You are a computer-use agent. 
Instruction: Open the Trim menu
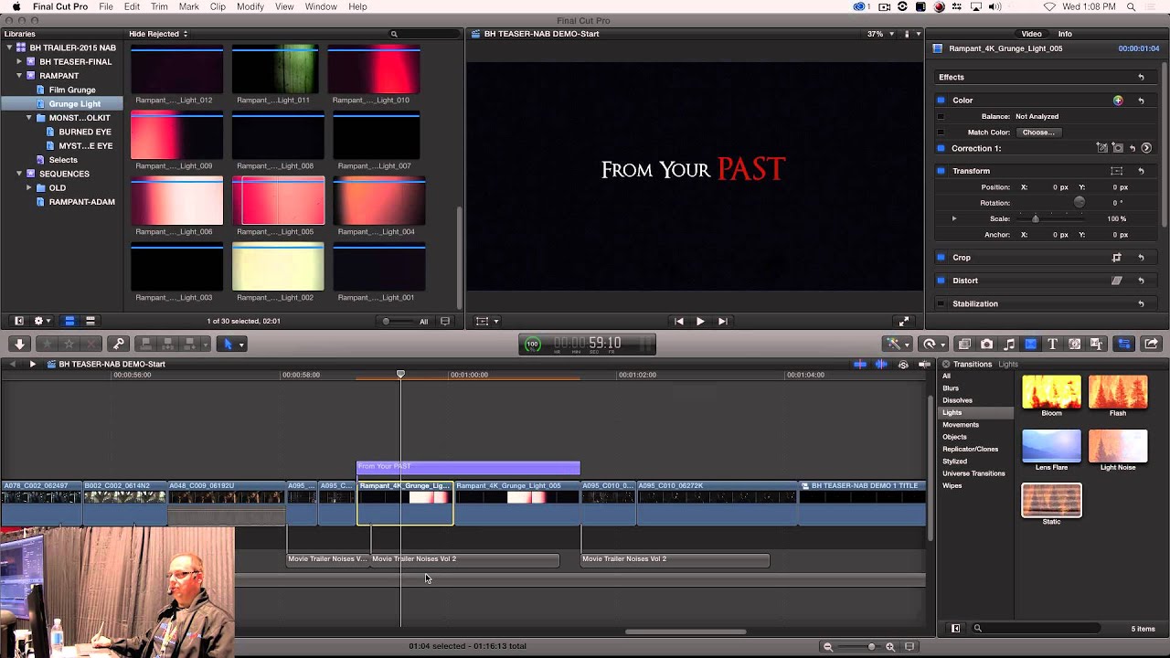coord(159,6)
